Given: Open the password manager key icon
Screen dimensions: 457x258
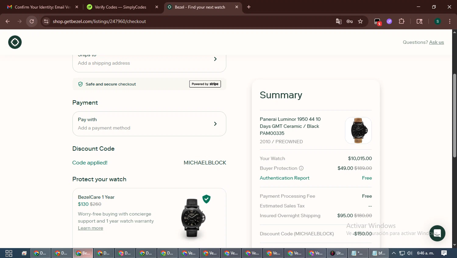Looking at the screenshot, I should 349,21.
